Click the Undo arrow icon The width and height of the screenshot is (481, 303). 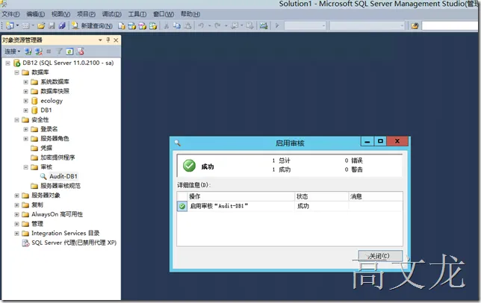tap(201, 25)
